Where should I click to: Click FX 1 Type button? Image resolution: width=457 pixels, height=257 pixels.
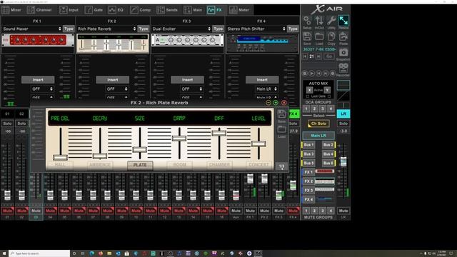(x=69, y=29)
